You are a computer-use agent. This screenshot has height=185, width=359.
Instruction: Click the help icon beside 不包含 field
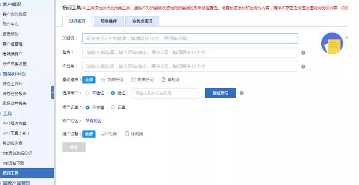[303, 66]
